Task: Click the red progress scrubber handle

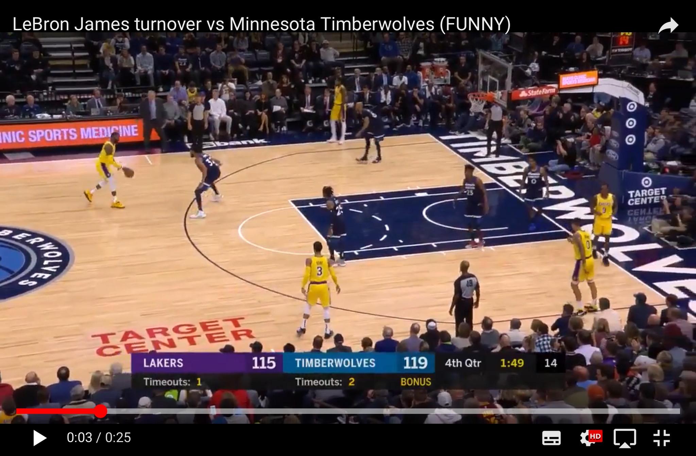Action: pos(100,411)
